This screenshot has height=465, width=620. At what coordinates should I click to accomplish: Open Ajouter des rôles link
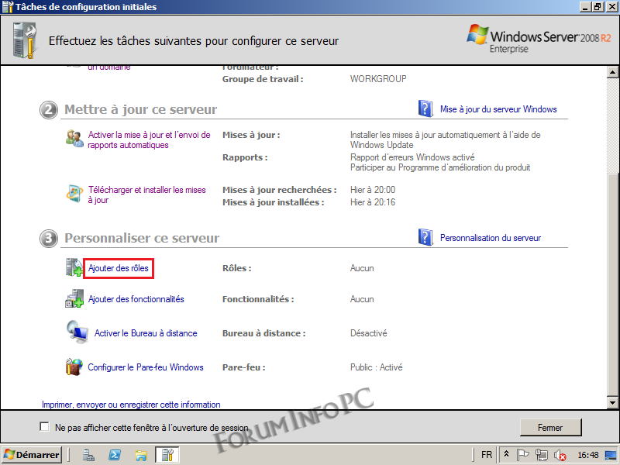tap(119, 268)
